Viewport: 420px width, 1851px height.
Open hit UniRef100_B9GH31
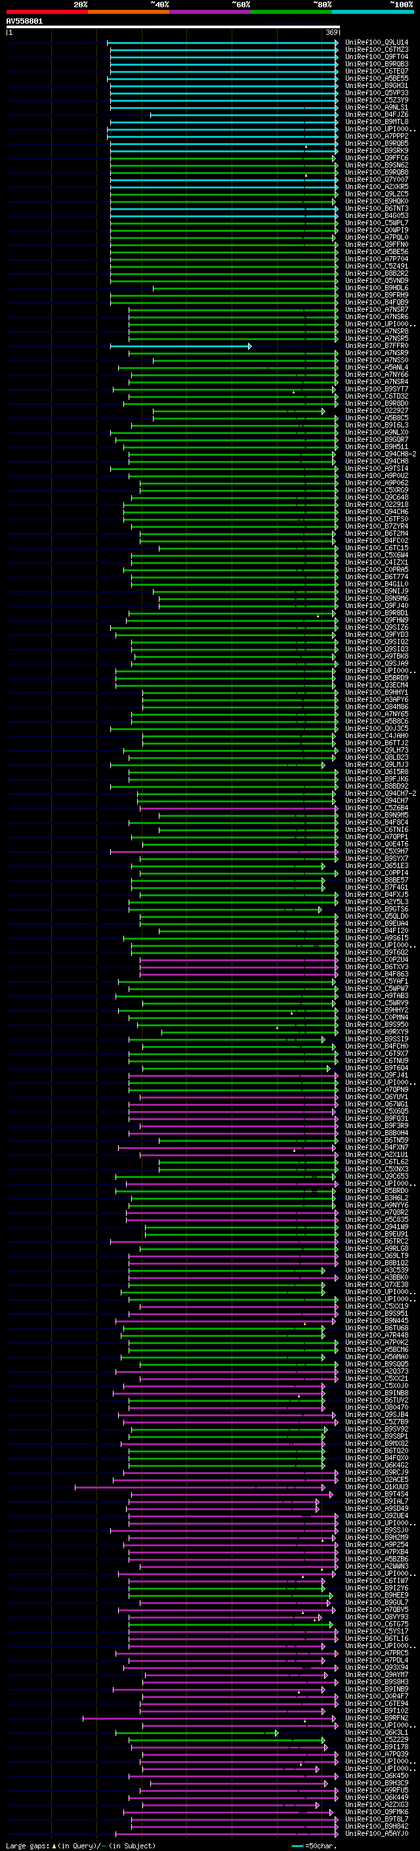(377, 85)
